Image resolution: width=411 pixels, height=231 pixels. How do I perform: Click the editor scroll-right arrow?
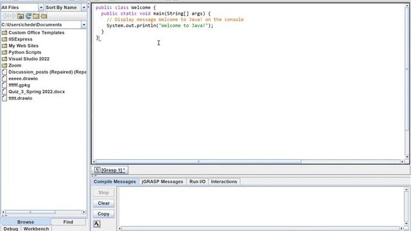[402, 162]
